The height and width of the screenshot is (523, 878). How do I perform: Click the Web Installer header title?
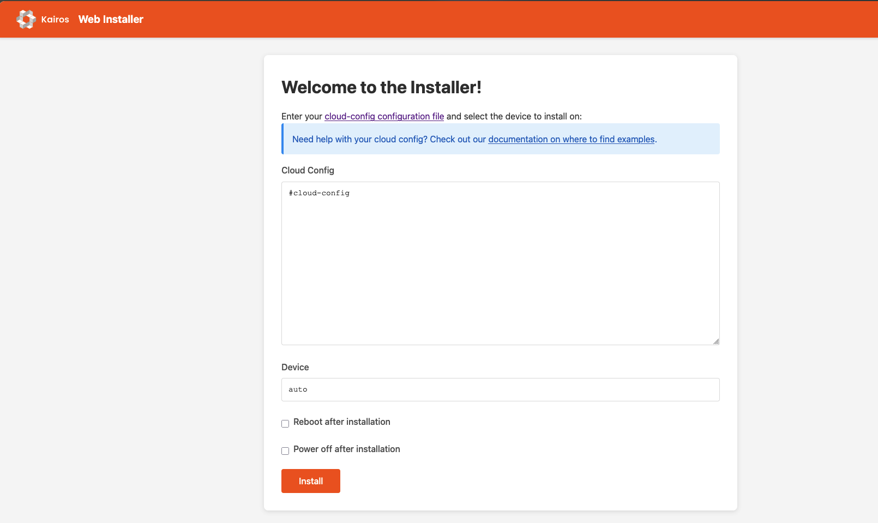(x=111, y=19)
